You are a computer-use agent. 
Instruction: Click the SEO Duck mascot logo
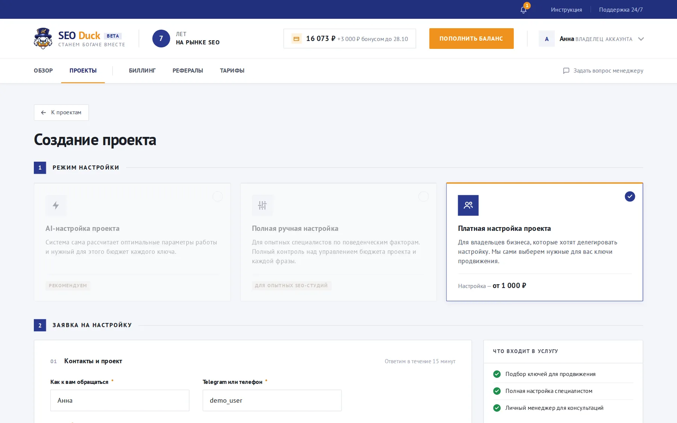43,38
